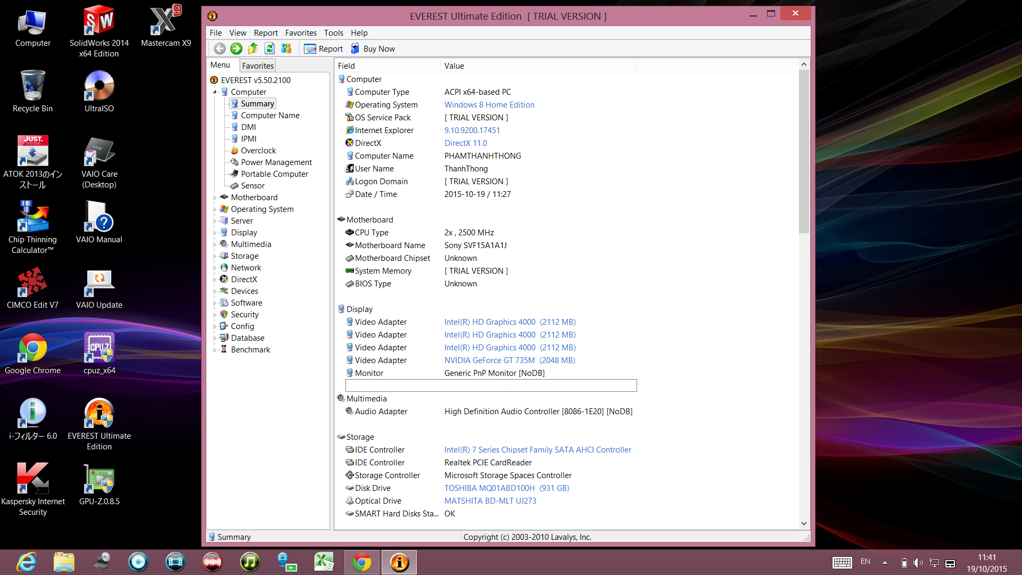Screen dimensions: 1022x575
Task: Open cpuz_x64 desktop icon
Action: pos(99,354)
